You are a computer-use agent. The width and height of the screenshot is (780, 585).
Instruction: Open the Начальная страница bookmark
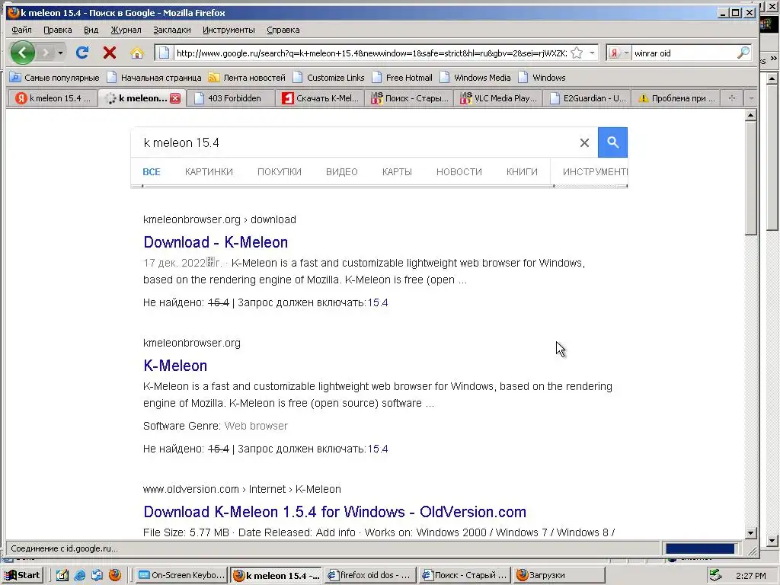[x=155, y=78]
